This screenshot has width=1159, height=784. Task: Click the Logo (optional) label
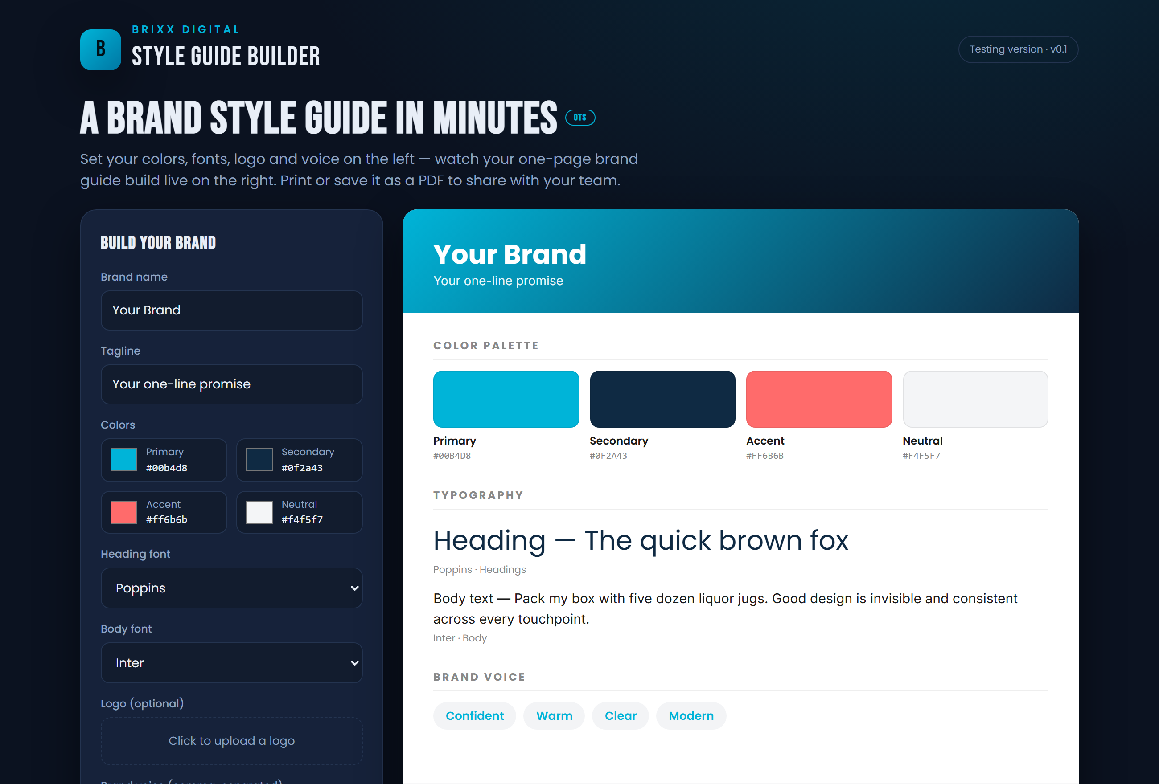142,703
